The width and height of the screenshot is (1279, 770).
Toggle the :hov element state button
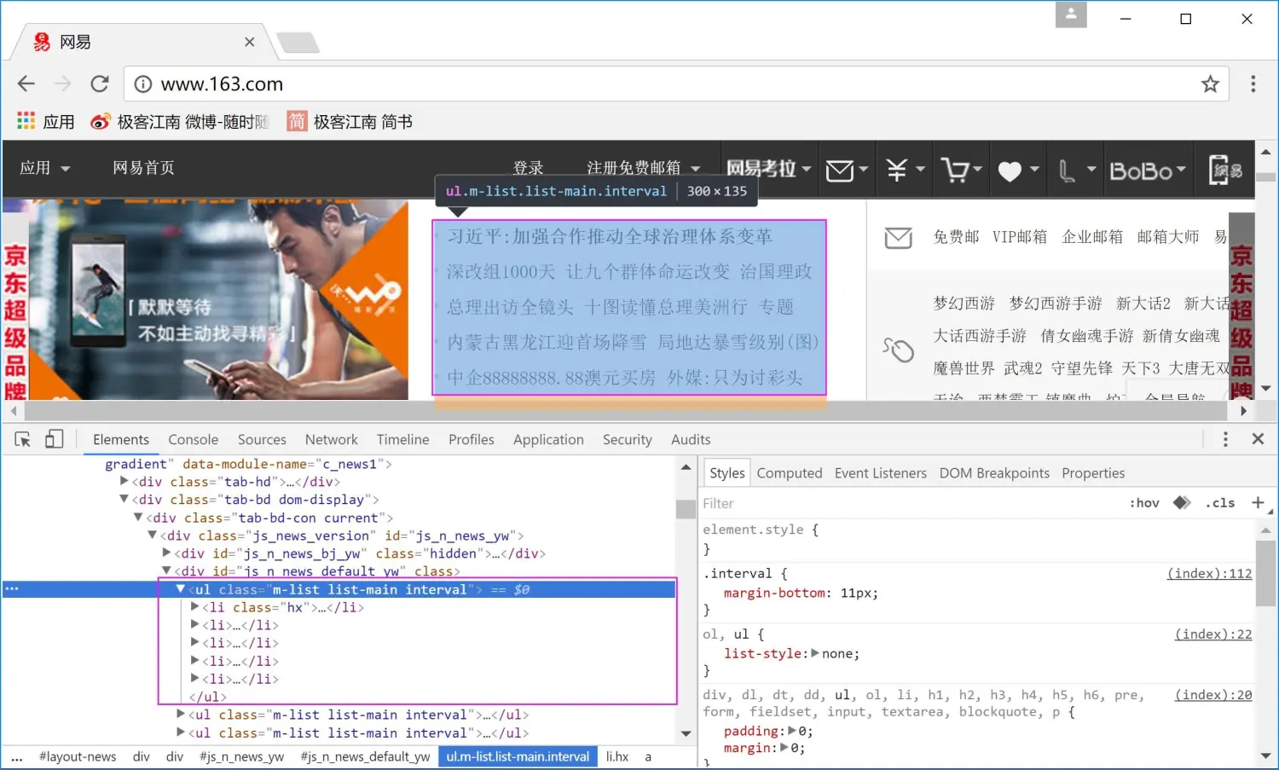coord(1144,503)
